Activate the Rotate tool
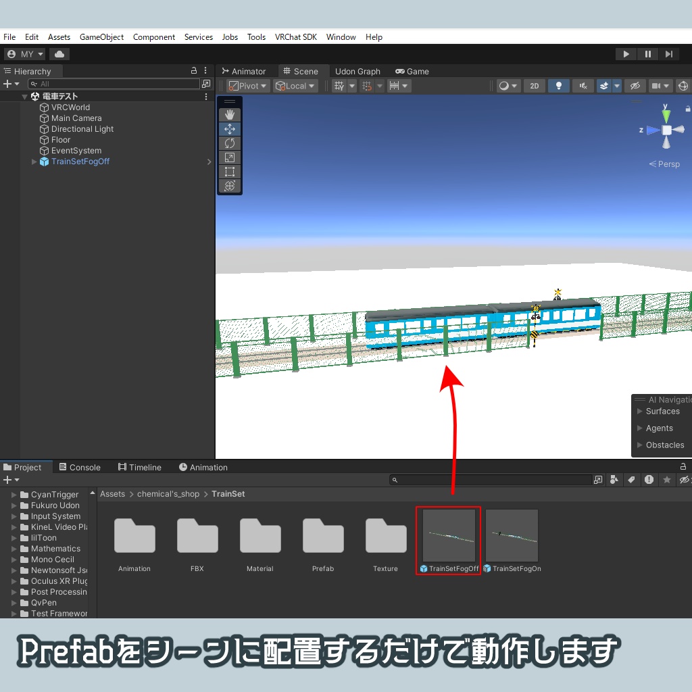This screenshot has width=692, height=692. click(229, 143)
